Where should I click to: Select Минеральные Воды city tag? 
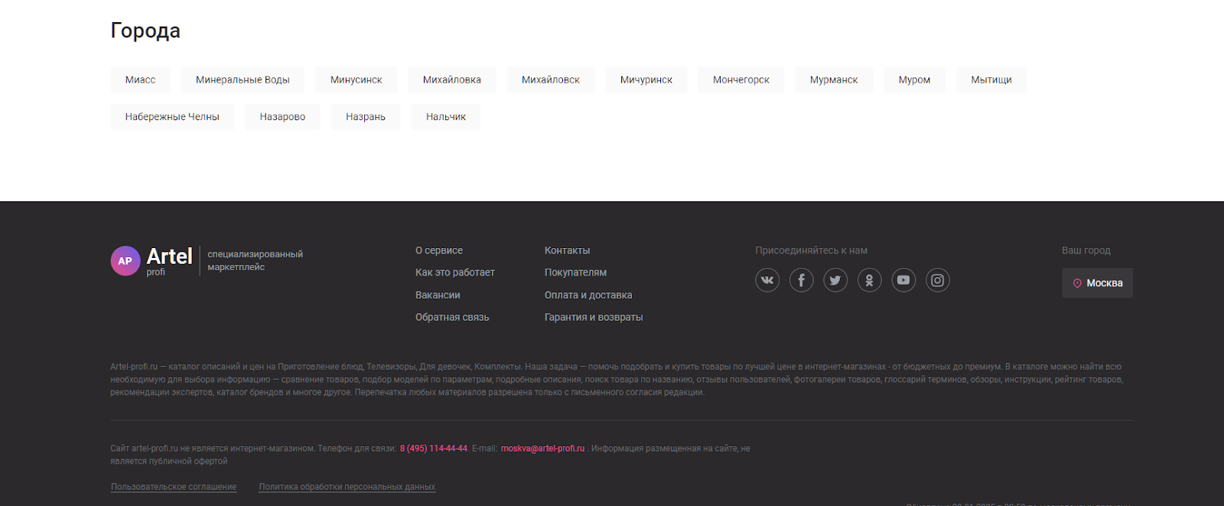point(243,80)
